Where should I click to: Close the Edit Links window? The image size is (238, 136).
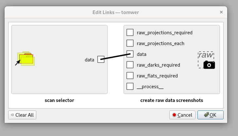coord(221,12)
